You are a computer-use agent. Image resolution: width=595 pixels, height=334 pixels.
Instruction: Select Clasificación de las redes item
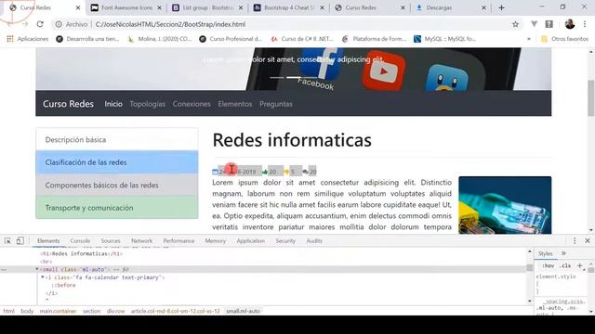tap(117, 162)
